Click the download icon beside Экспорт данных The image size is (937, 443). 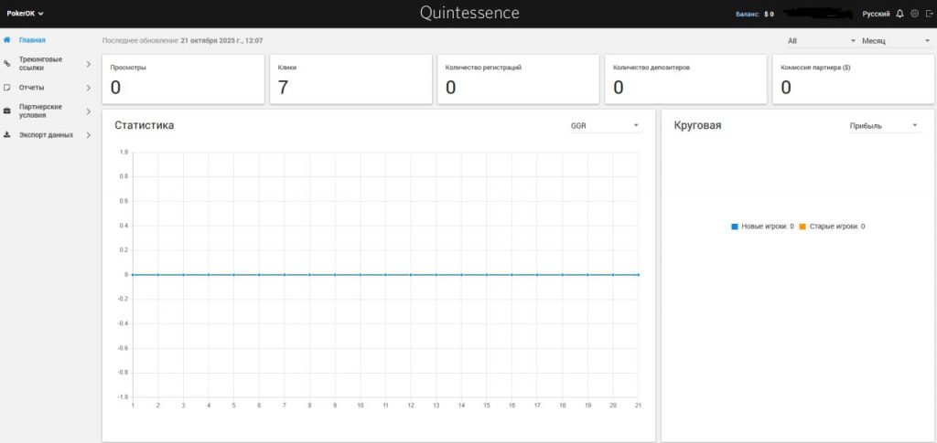tap(7, 135)
